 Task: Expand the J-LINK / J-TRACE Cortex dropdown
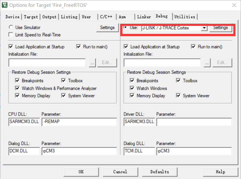coord(204,28)
